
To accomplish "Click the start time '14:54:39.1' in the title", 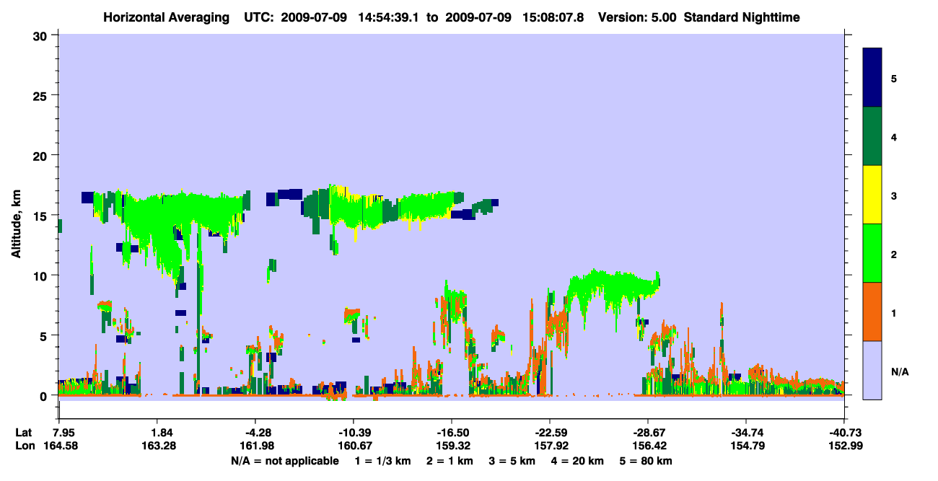I will coord(390,17).
